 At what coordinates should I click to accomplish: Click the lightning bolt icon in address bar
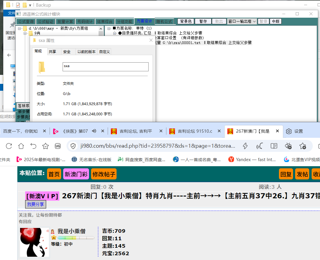[245, 146]
